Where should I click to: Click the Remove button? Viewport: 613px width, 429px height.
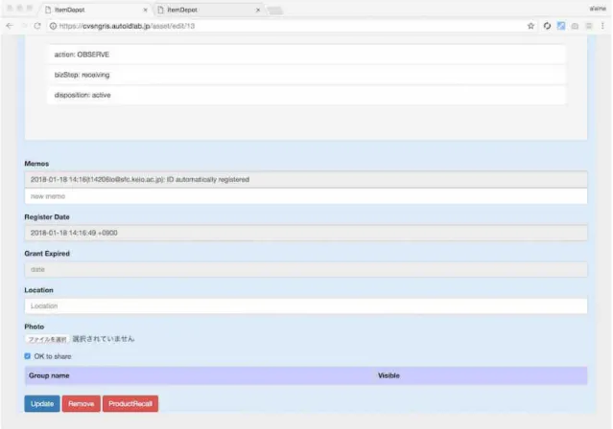click(x=82, y=404)
